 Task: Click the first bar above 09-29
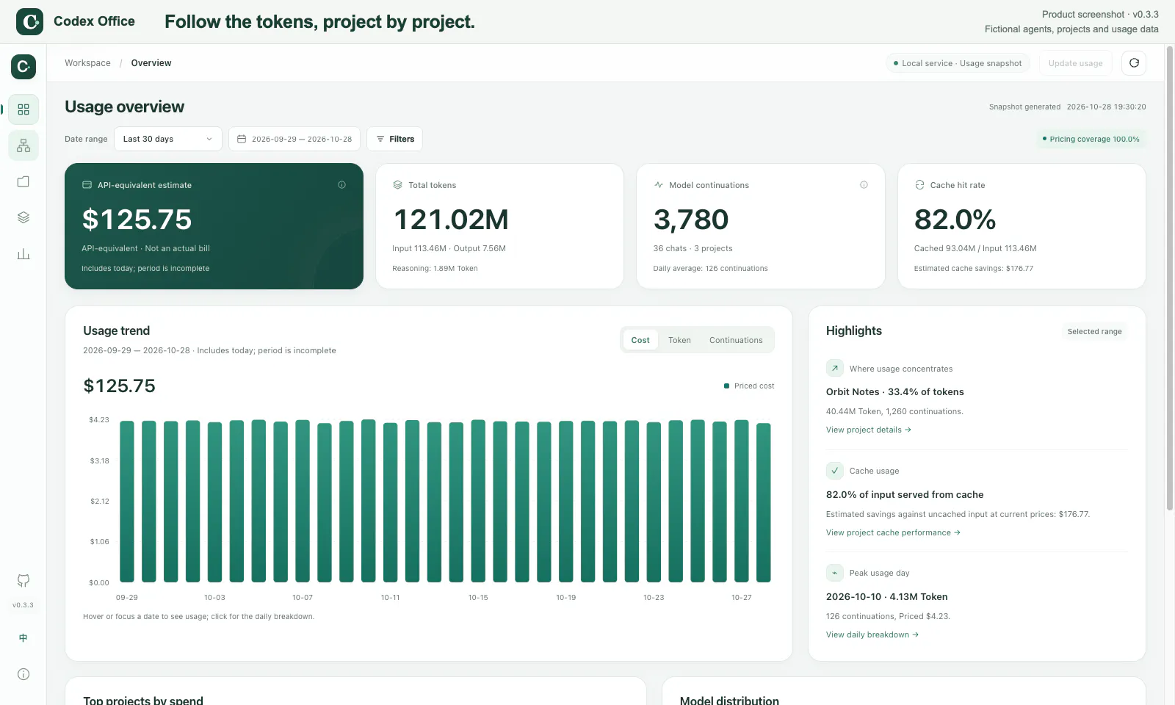click(127, 502)
